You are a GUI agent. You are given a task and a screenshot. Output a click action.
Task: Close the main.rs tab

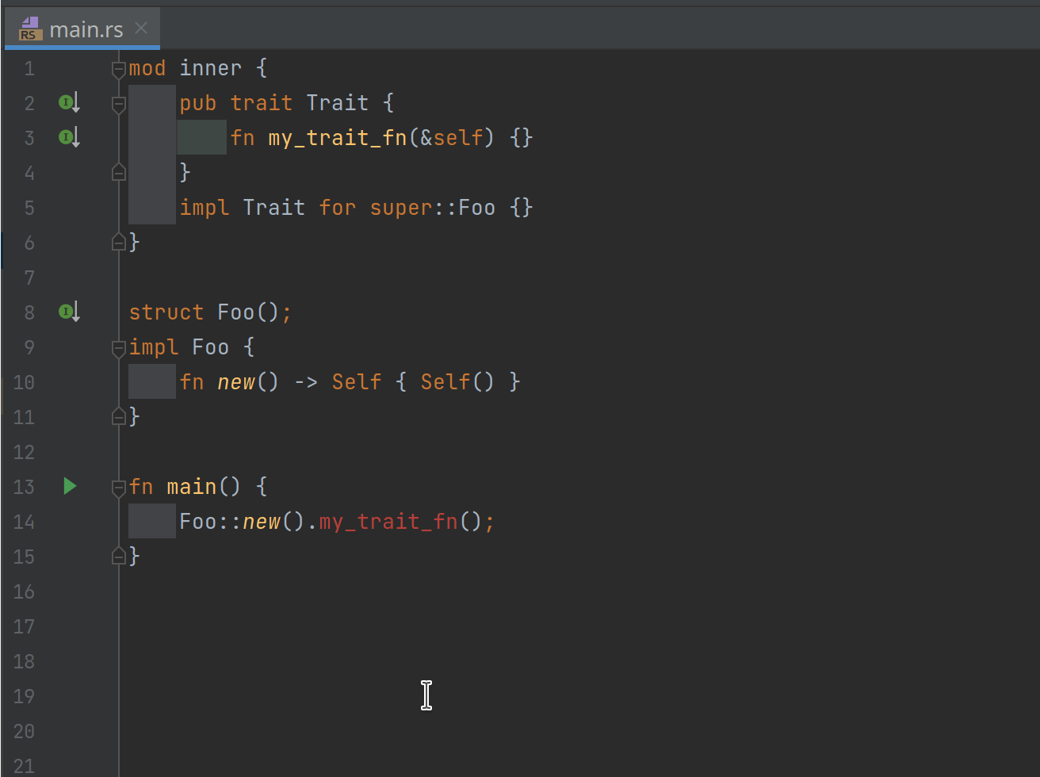pyautogui.click(x=140, y=28)
